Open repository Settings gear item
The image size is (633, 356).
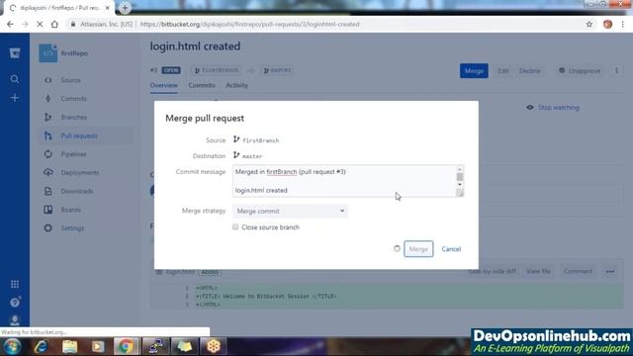(86, 228)
